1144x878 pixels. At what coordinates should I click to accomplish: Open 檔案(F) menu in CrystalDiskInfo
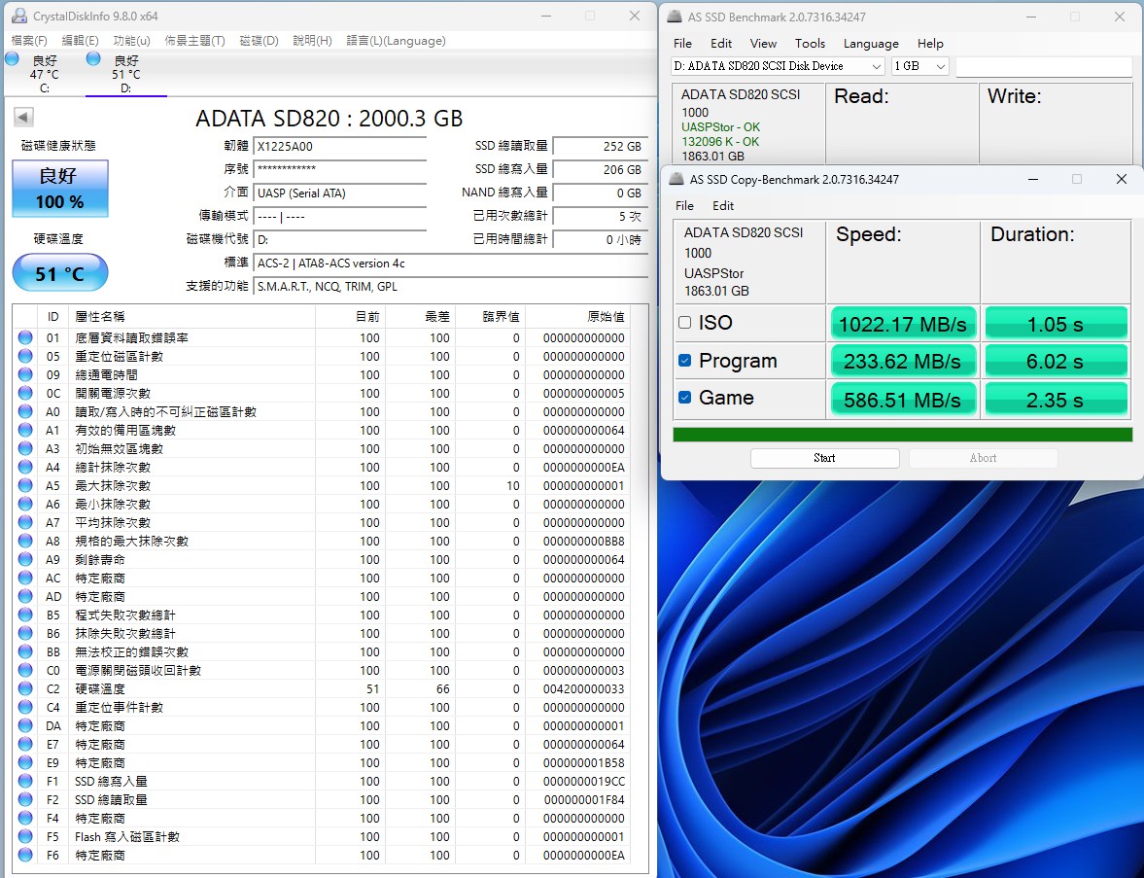coord(29,41)
